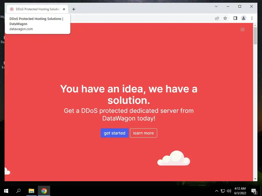Toggle the Chrome side panel

point(235,18)
